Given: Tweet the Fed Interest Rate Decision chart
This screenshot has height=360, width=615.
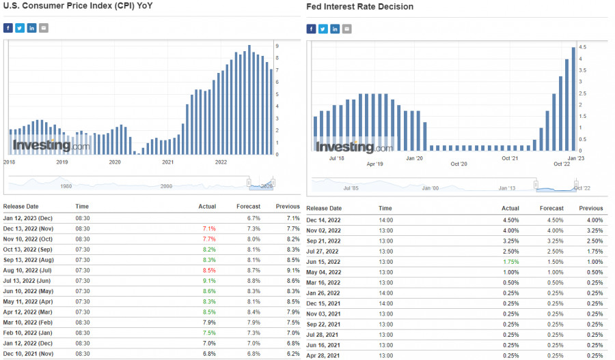Looking at the screenshot, I should tap(323, 29).
